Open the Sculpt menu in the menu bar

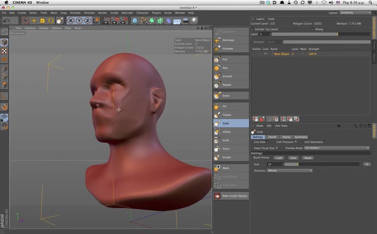114,13
